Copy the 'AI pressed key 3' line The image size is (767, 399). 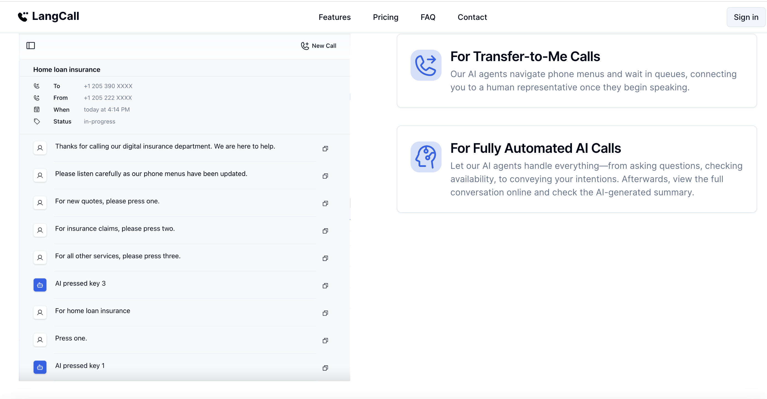(x=325, y=285)
